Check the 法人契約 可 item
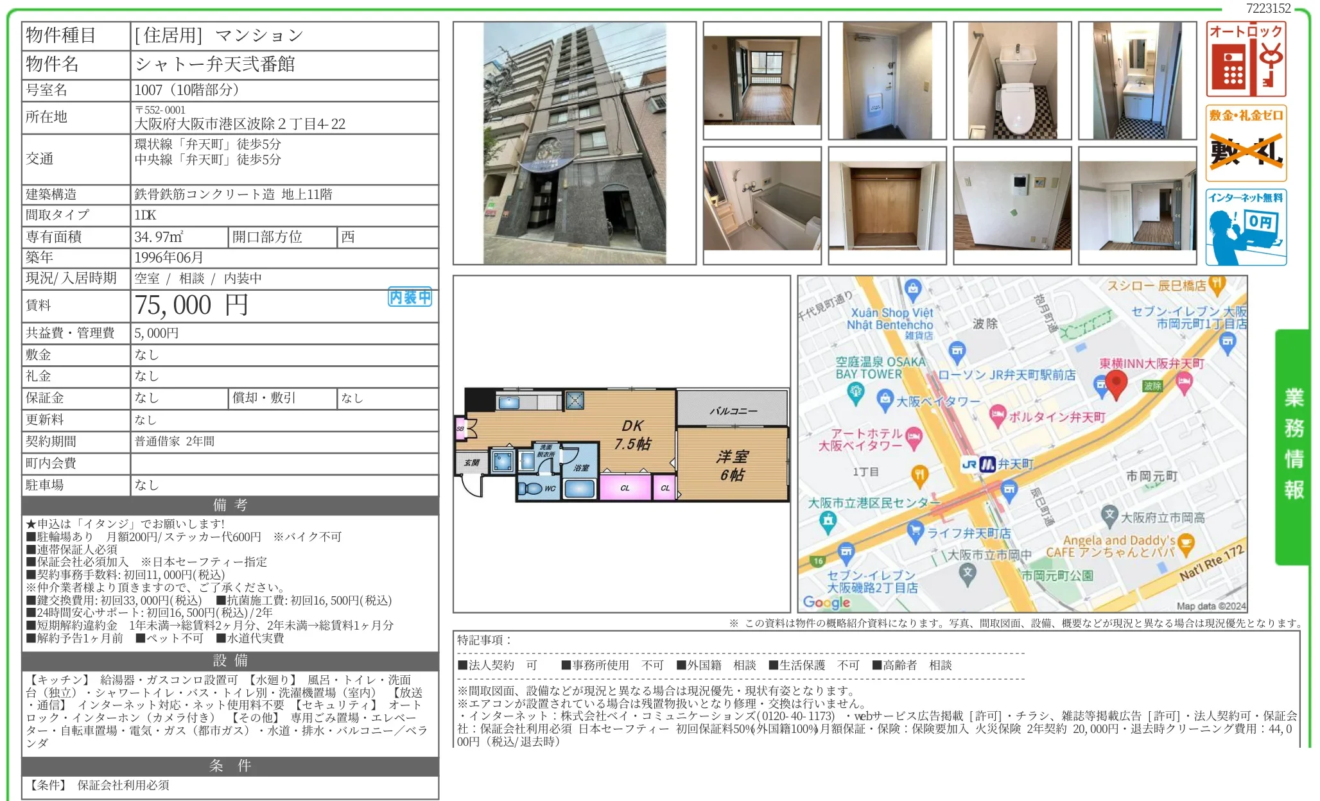 tap(501, 666)
